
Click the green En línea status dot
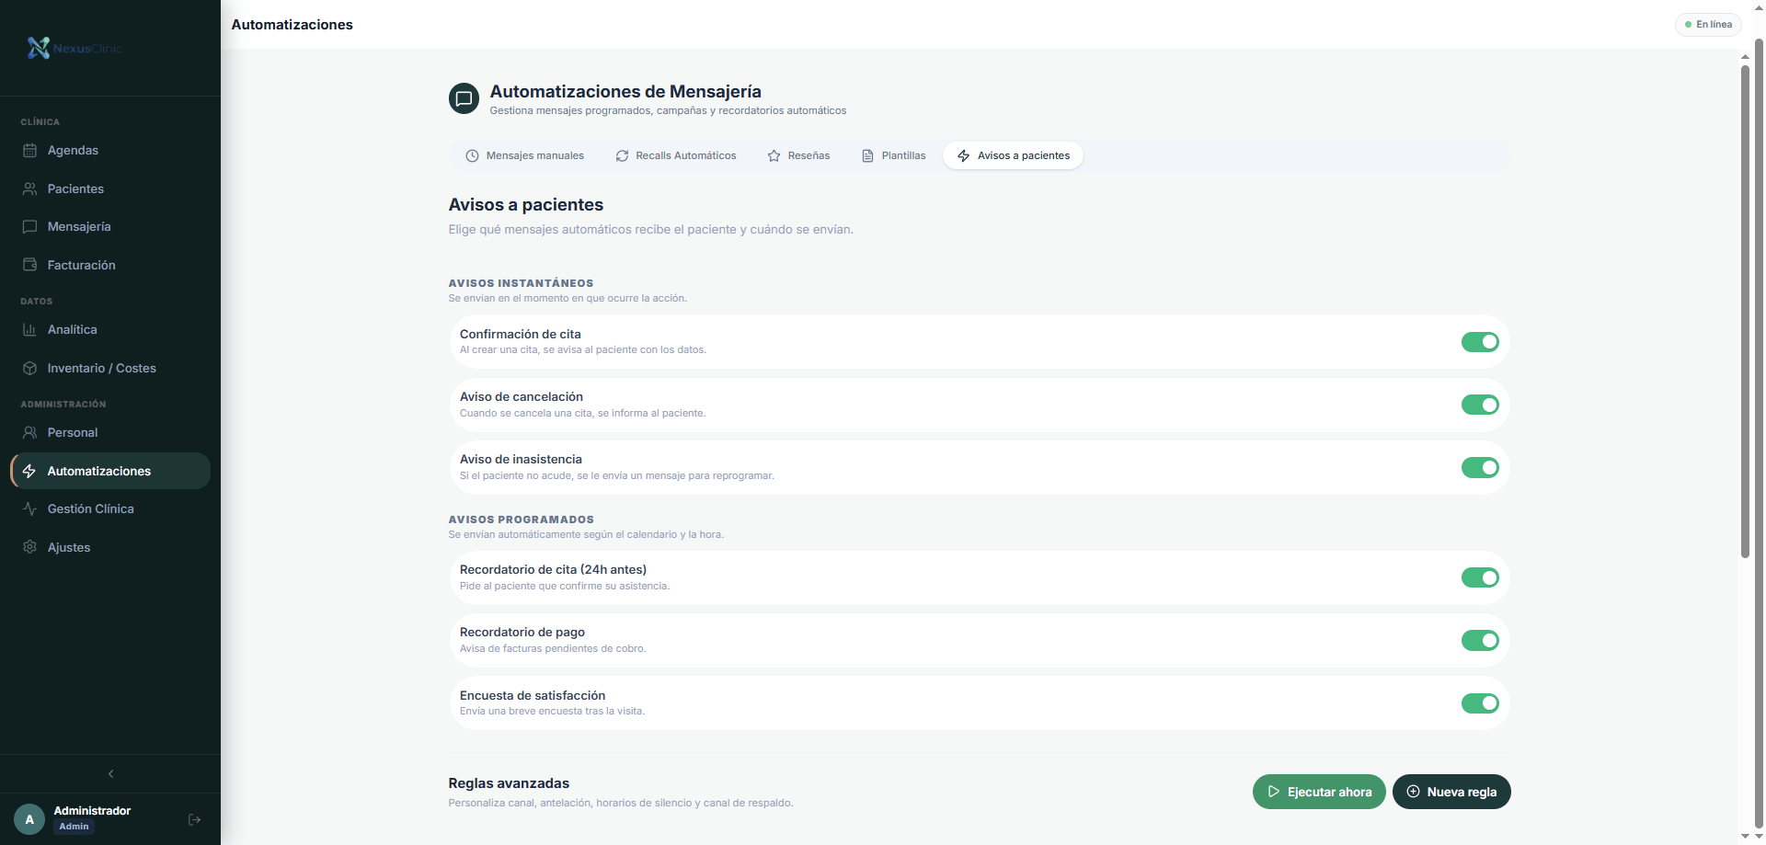point(1688,25)
